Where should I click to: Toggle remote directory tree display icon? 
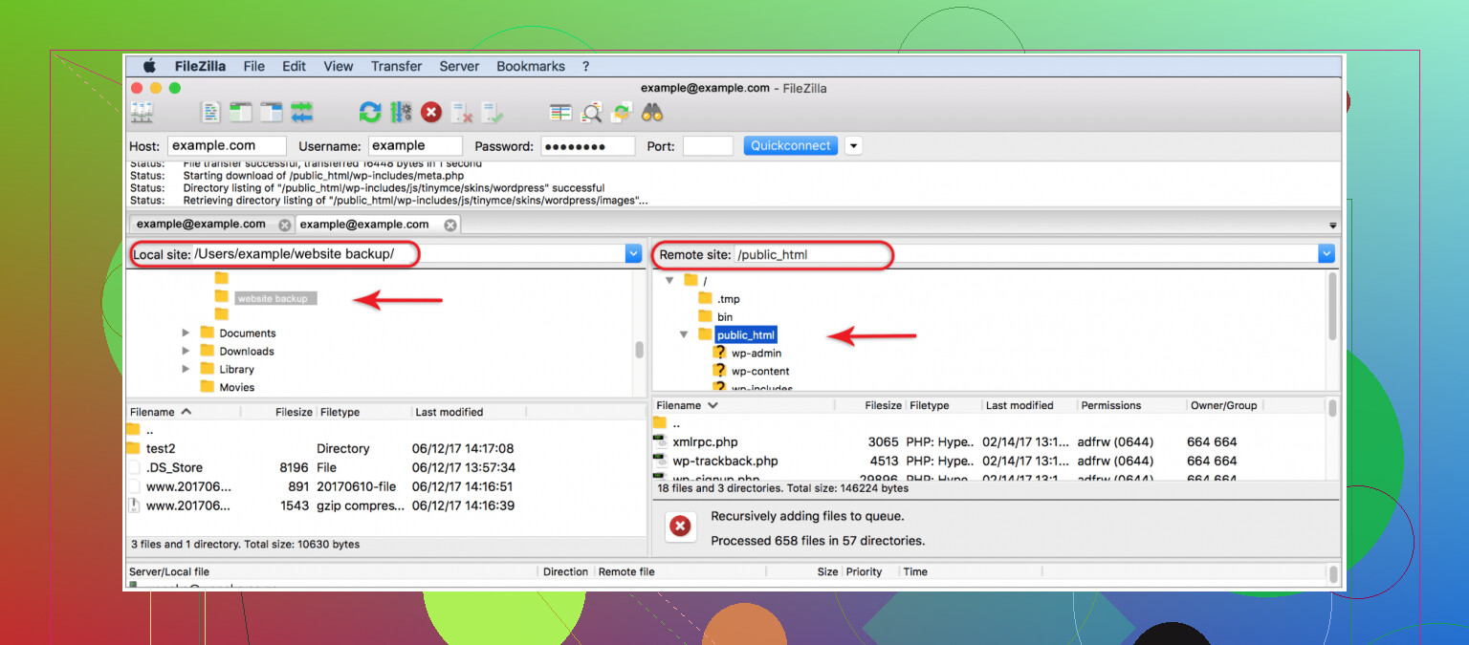272,113
